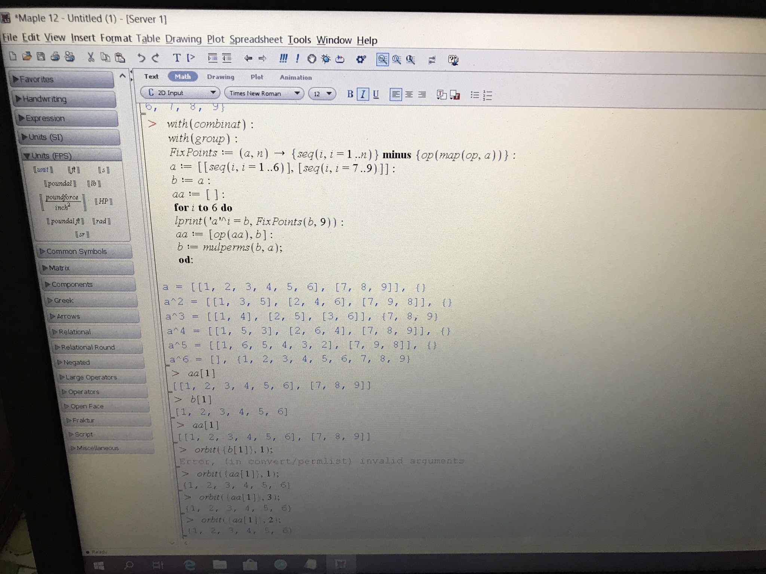Print the worksheet

point(55,56)
